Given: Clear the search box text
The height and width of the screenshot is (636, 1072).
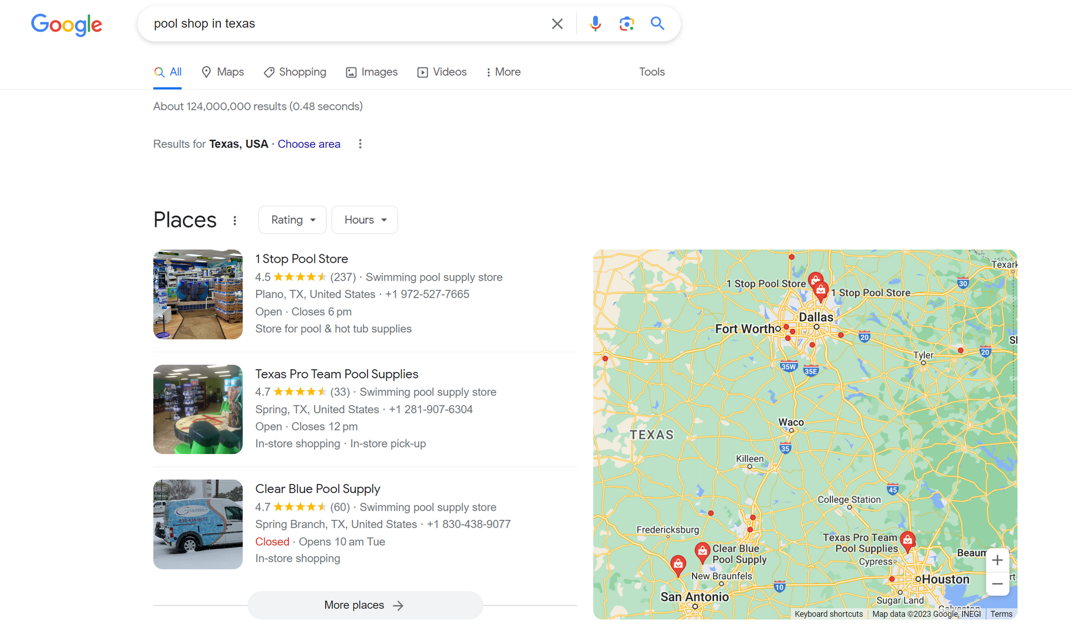Looking at the screenshot, I should point(557,24).
